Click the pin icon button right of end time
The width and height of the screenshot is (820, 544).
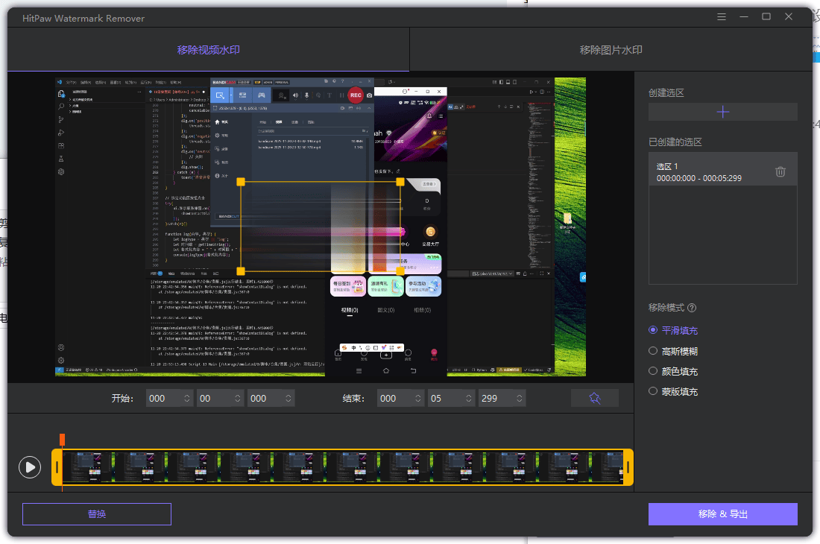(x=594, y=399)
